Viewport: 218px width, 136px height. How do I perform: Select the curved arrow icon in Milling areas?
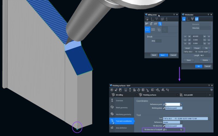[151, 24]
